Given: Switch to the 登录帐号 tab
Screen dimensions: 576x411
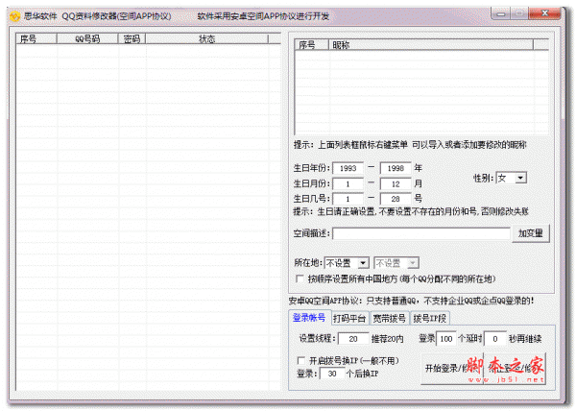Looking at the screenshot, I should point(309,318).
